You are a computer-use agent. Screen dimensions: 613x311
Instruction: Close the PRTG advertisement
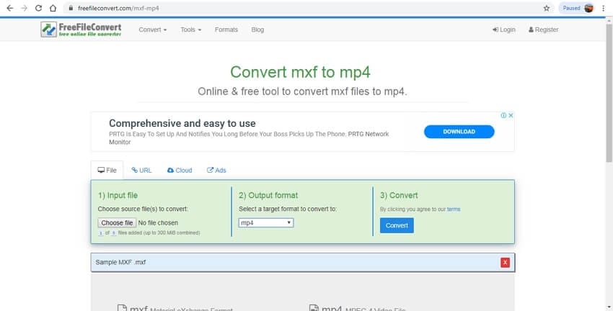point(511,115)
